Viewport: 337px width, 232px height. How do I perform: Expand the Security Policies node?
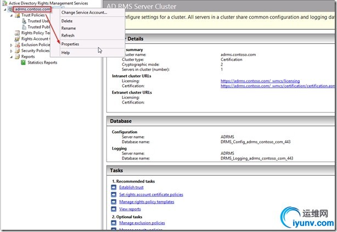pos(12,51)
